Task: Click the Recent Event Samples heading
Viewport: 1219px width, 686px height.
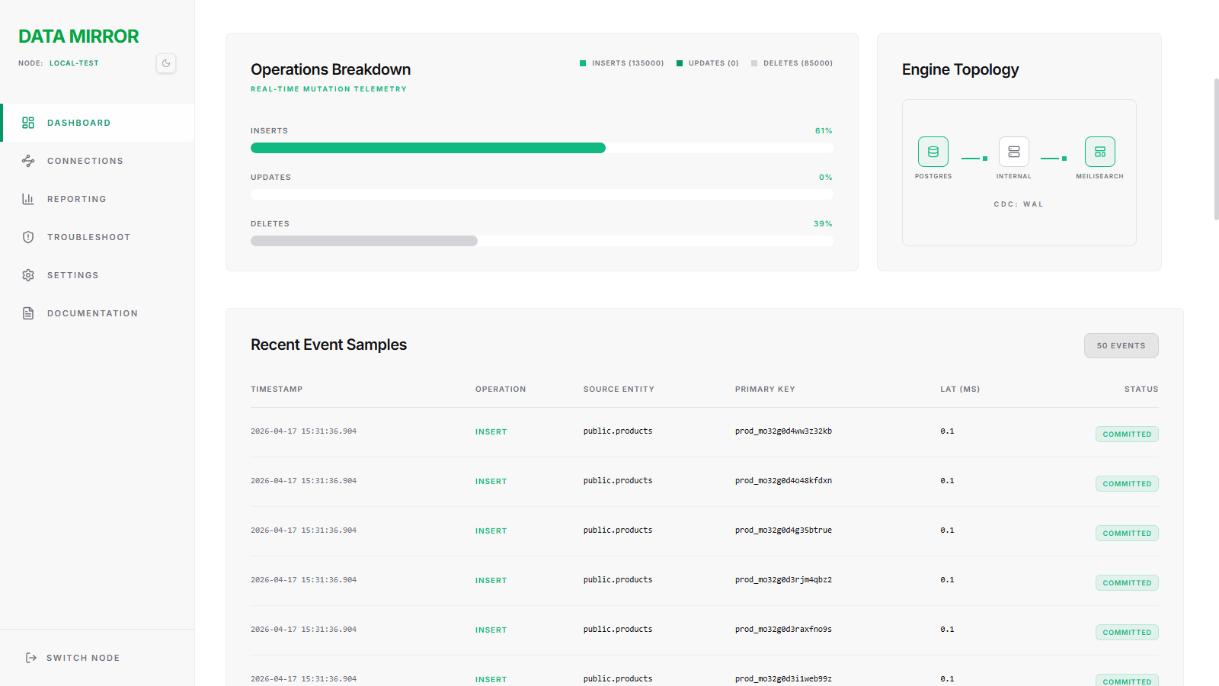Action: point(328,345)
